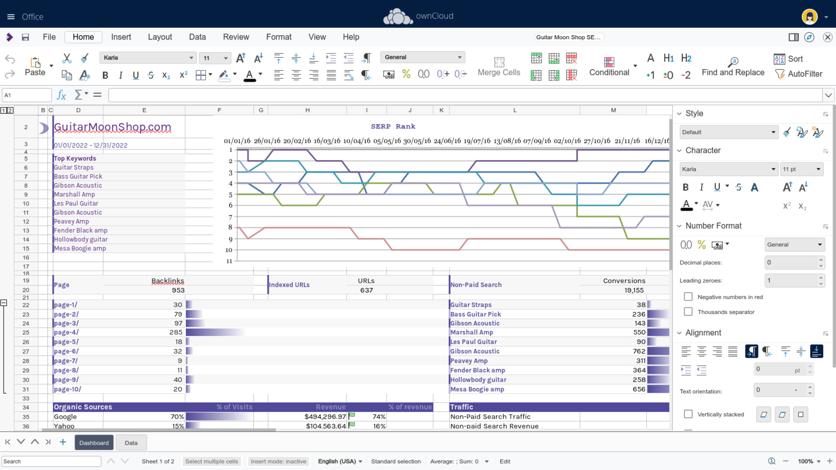Open the File menu
This screenshot has height=470, width=836.
point(49,37)
